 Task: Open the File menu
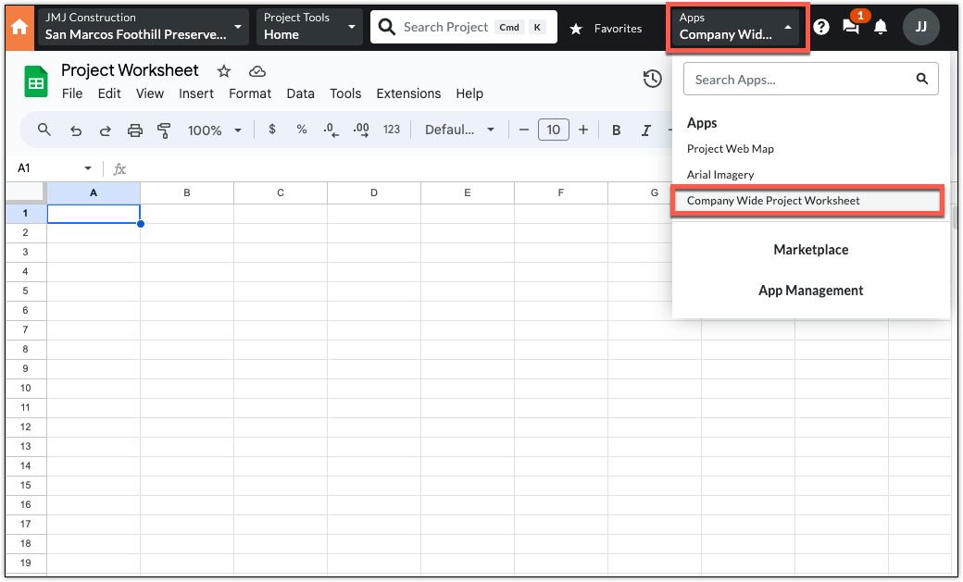(72, 93)
